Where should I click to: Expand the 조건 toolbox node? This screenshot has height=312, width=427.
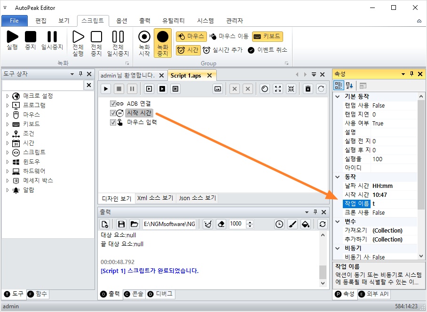pos(8,133)
